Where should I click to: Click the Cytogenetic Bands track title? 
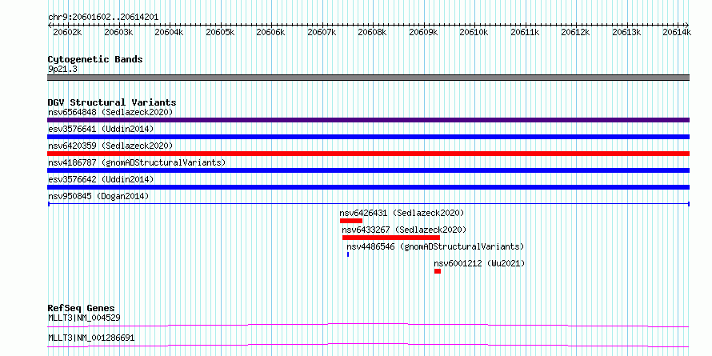click(x=95, y=59)
